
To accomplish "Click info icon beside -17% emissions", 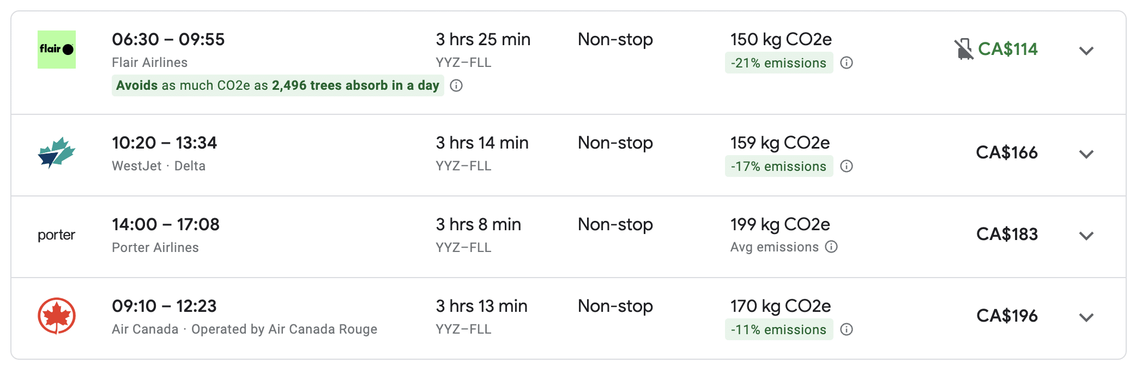I will 847,166.
